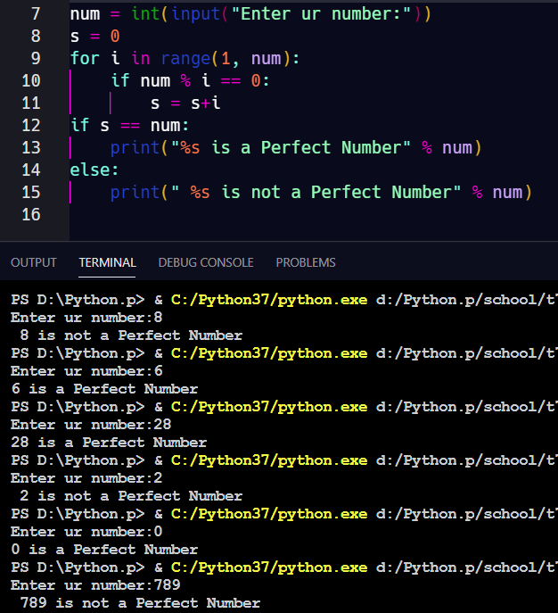Click line number 7 in the gutter
Viewport: 558px width, 613px height.
(35, 14)
